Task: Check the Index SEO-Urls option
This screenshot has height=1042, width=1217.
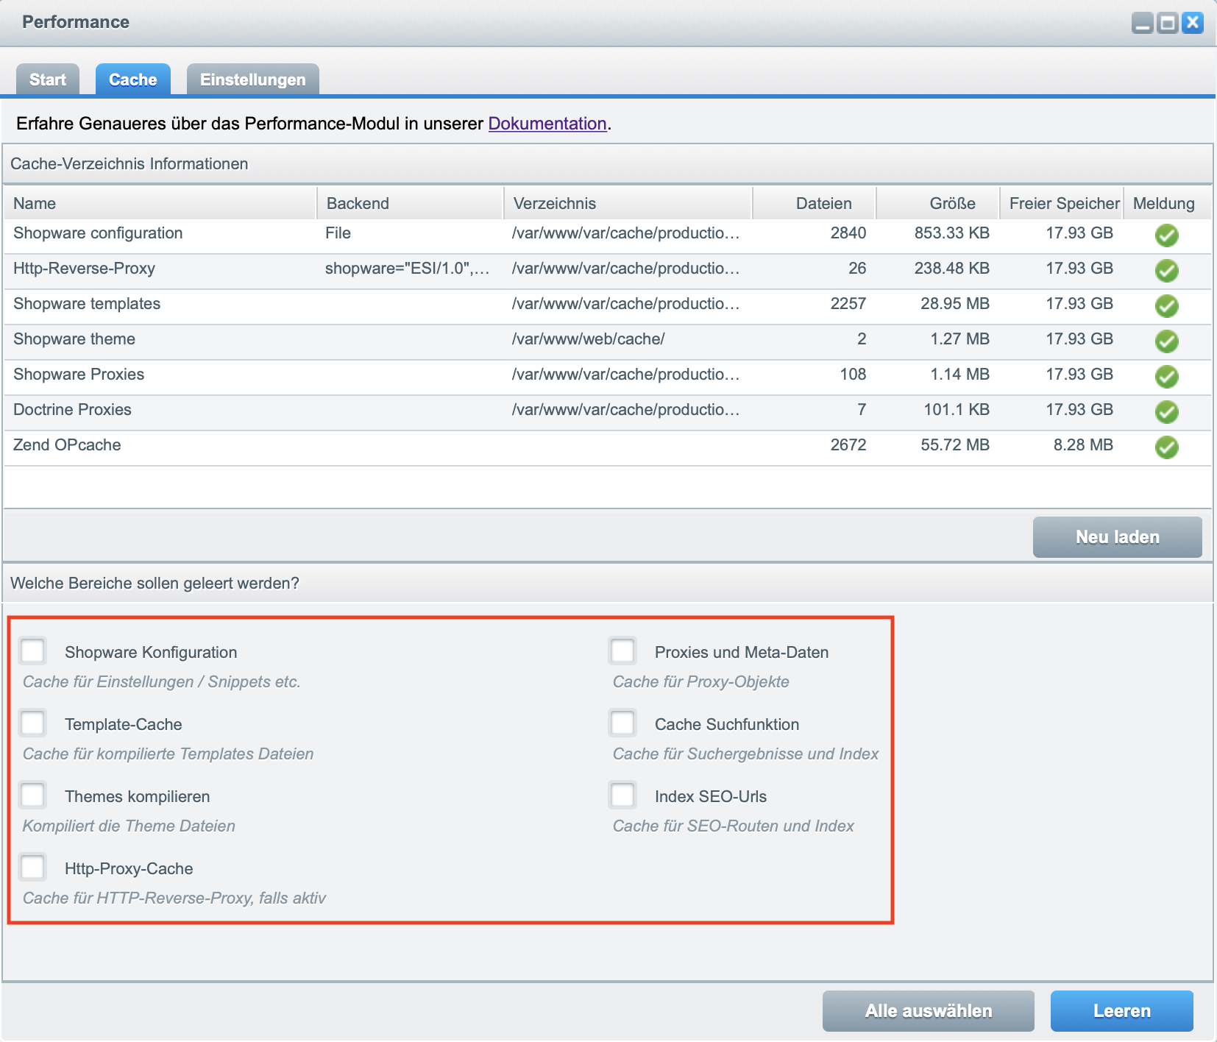Action: tap(622, 795)
